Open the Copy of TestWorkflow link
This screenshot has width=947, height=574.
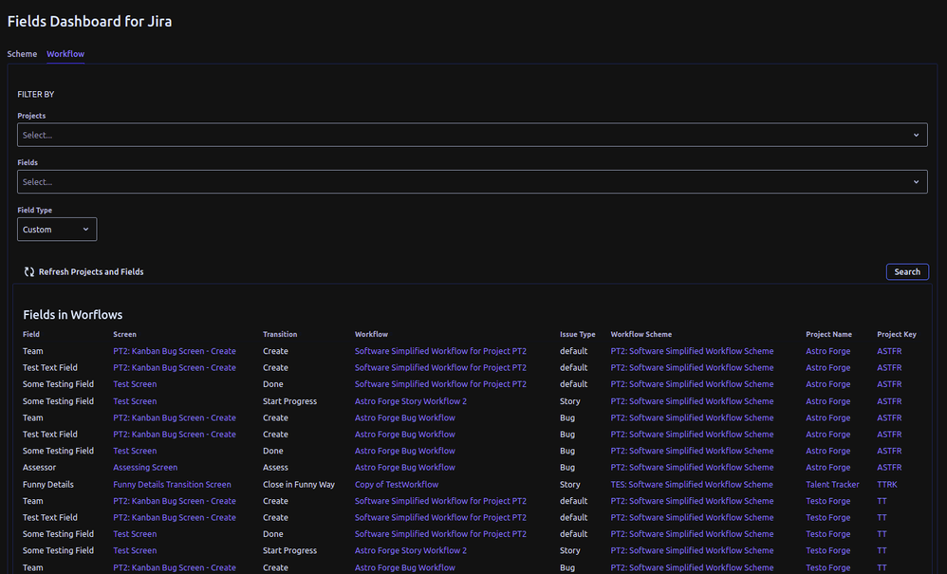[395, 484]
